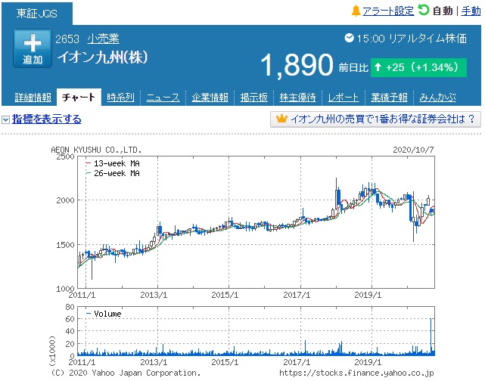Open the 掲示板 tab

[x=253, y=98]
